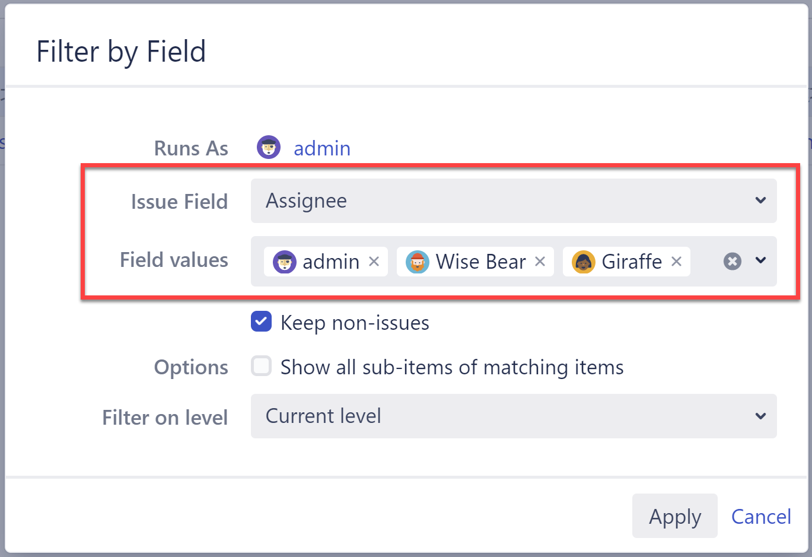This screenshot has width=812, height=557.
Task: Click the Apply button
Action: (674, 516)
